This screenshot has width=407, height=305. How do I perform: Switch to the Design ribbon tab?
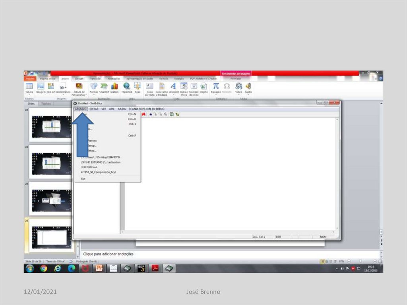click(x=79, y=78)
